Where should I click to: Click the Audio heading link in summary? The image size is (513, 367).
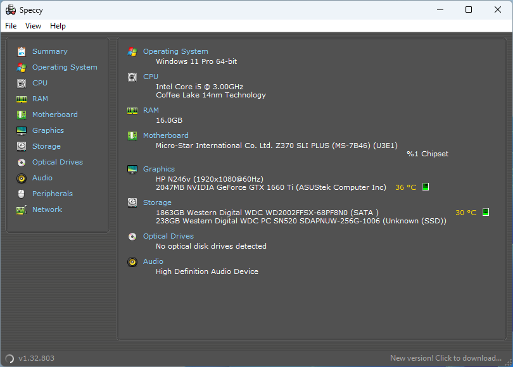[153, 261]
